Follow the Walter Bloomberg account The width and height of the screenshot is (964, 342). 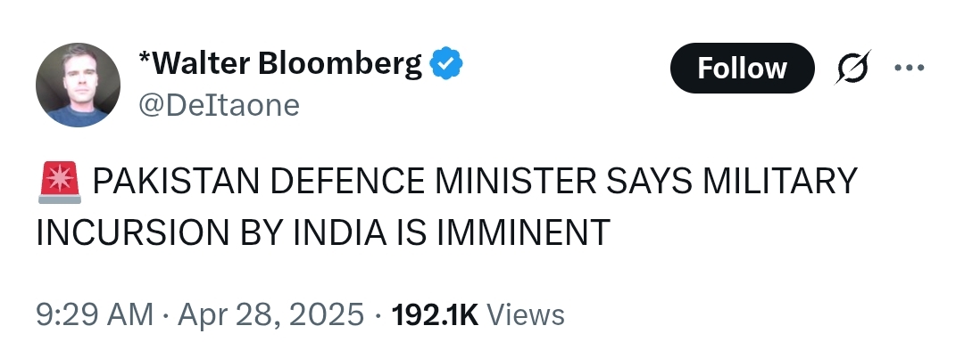pos(742,68)
